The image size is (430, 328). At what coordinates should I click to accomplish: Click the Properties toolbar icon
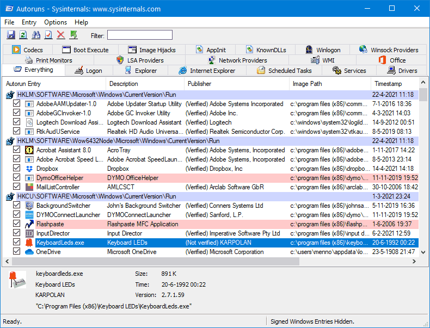(x=48, y=35)
